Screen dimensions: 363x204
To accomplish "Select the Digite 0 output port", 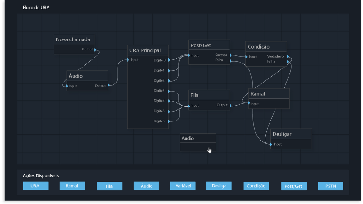I will (169, 60).
